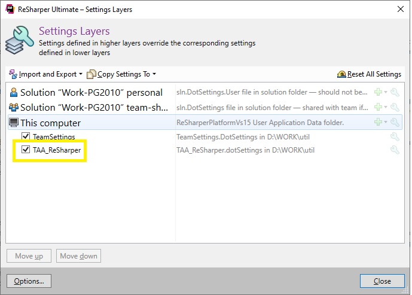The image size is (412, 295).
Task: Select the Solution "Work-PG2010" team-shared layer
Action: tap(205, 107)
